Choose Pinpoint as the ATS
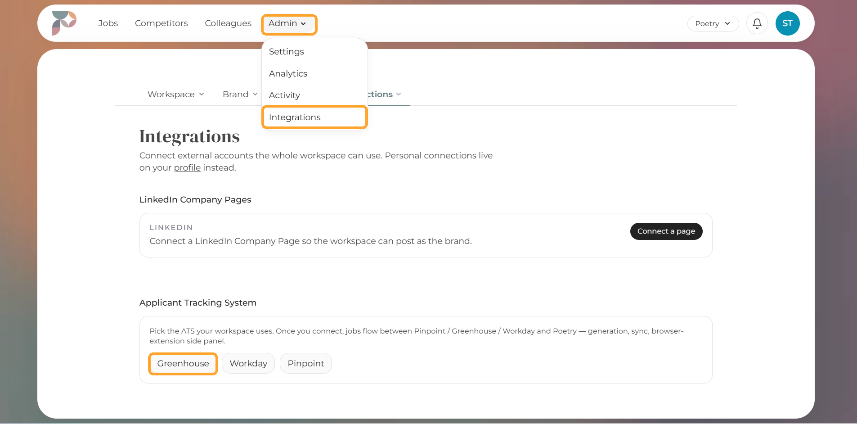This screenshot has width=857, height=424. (306, 364)
